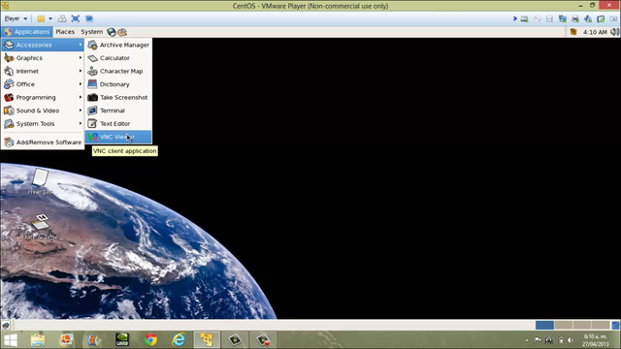Open Google Chrome from taskbar
Viewport: 621px width, 349px height.
150,340
